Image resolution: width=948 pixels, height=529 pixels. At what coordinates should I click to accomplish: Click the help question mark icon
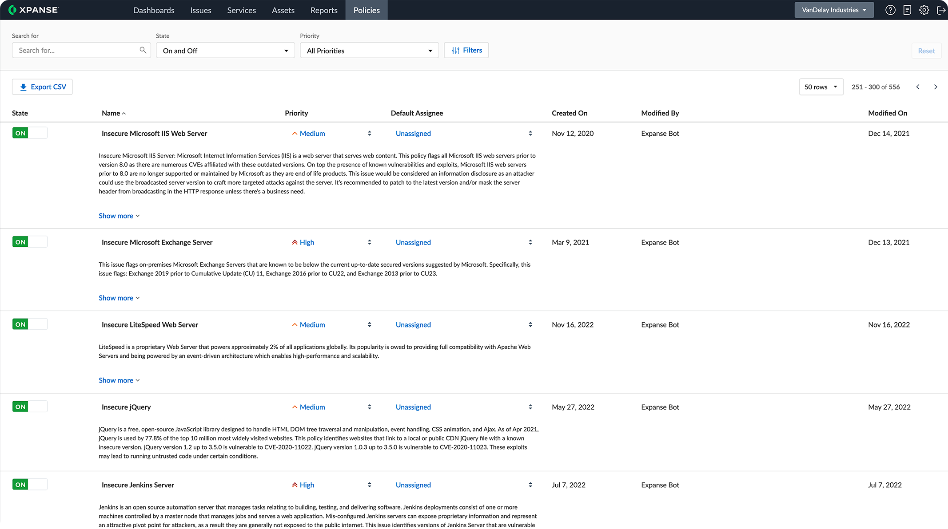[890, 10]
